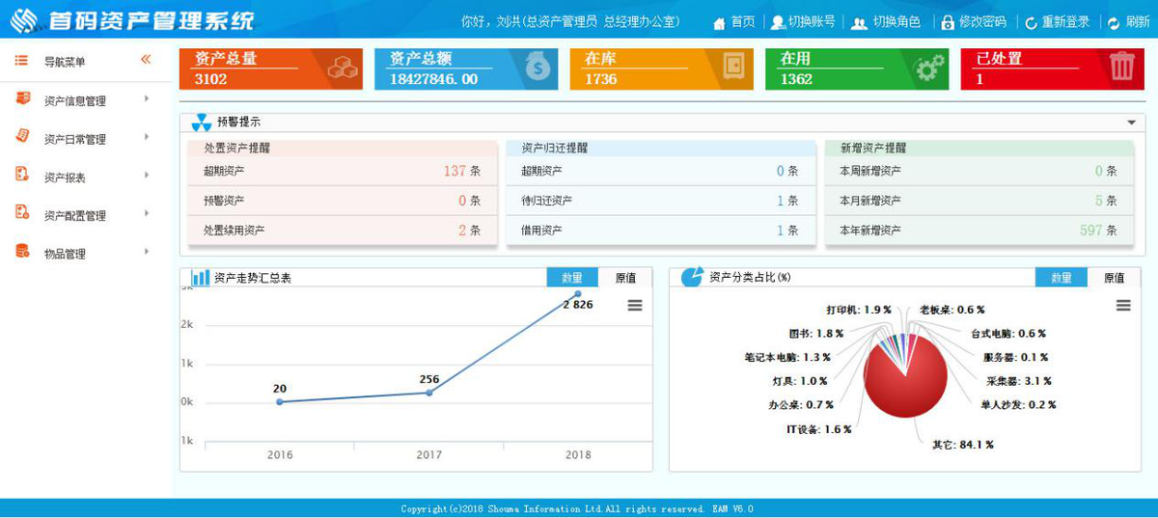Switch the trend chart to 数量 view
The height and width of the screenshot is (518, 1158).
tap(572, 278)
